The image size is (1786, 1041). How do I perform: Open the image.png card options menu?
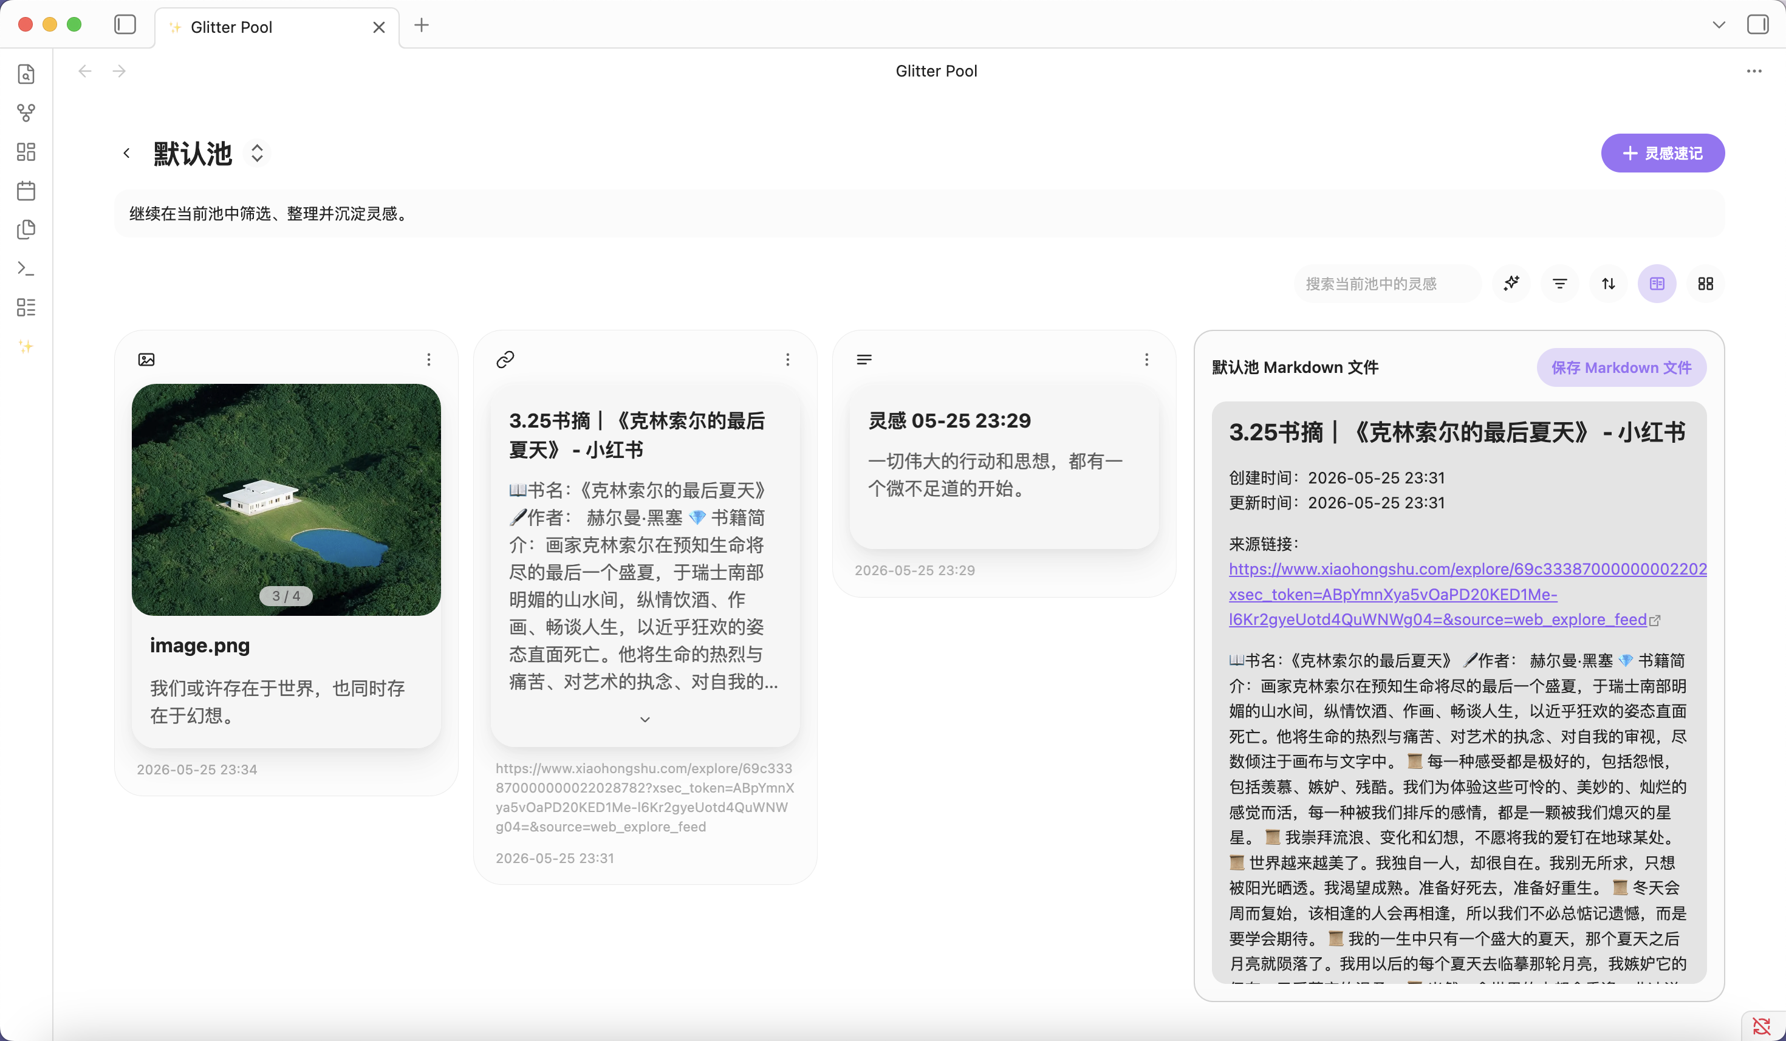point(429,360)
